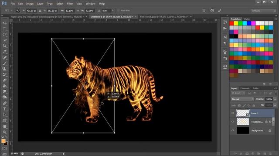Select the Eyedropper tool
The image size is (279, 156).
(4, 52)
